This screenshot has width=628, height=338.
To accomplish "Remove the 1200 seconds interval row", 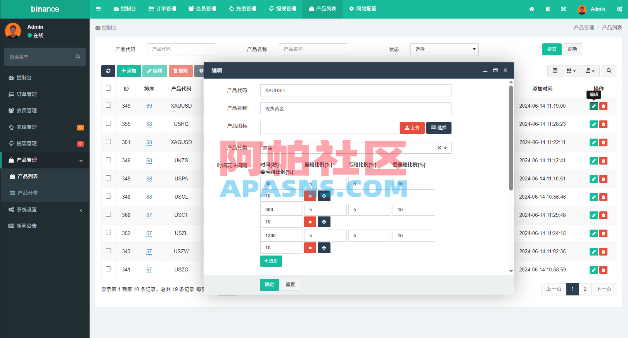I will [310, 248].
